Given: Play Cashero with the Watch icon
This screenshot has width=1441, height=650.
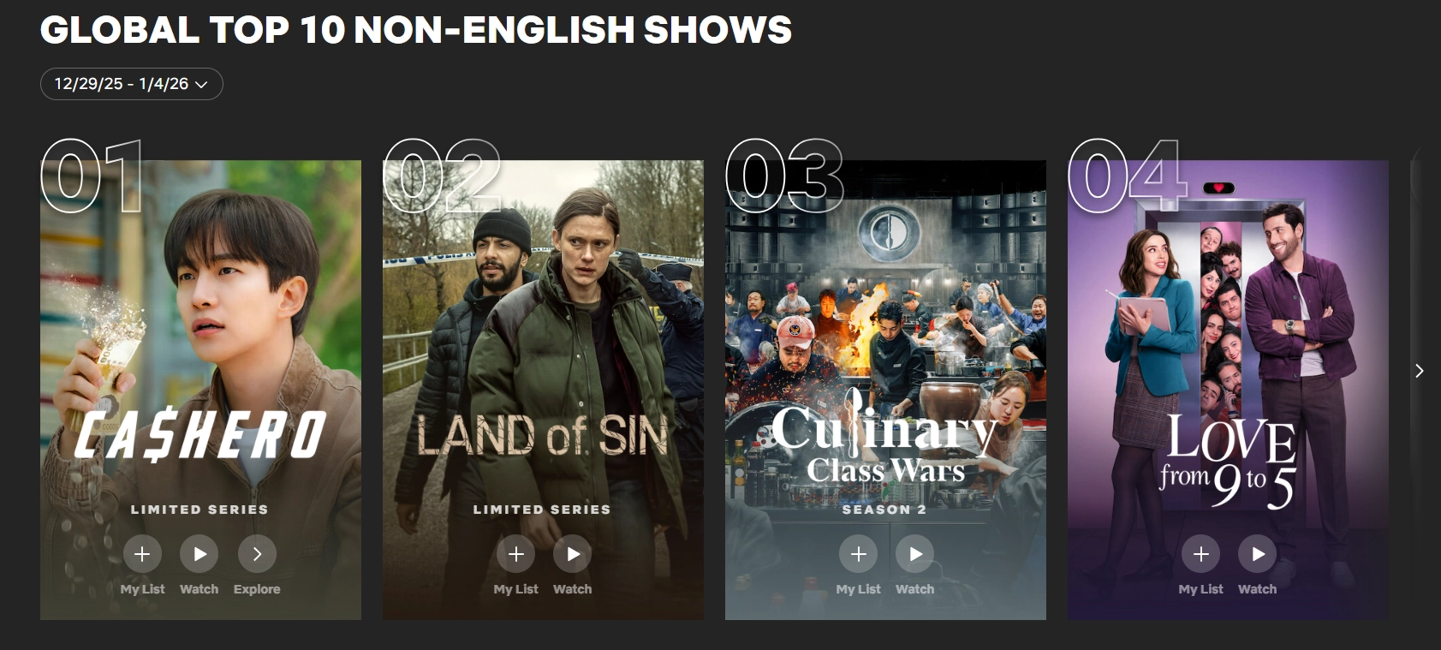Looking at the screenshot, I should (199, 554).
